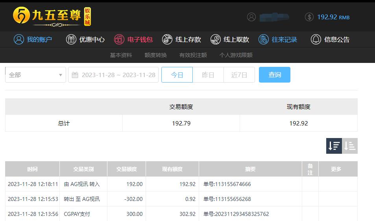The height and width of the screenshot is (221, 375).
Task: Click the 转出 至 AG视讯 entry
Action: pyautogui.click(x=82, y=199)
